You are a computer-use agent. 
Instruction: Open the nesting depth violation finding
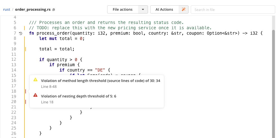[78, 96]
